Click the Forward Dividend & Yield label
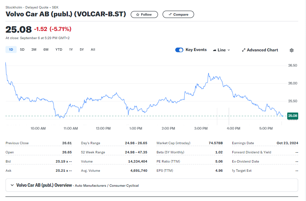 252,152
